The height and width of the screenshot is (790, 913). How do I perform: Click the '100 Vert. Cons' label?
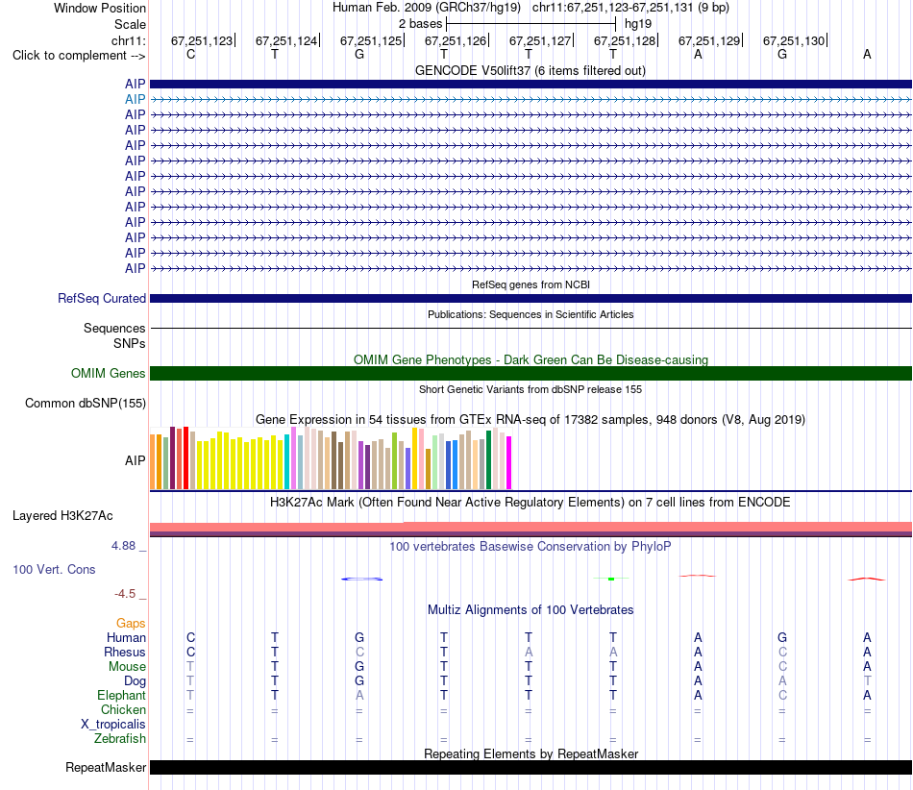54,569
